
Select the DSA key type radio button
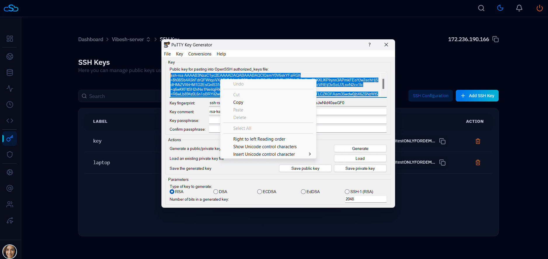pyautogui.click(x=216, y=192)
